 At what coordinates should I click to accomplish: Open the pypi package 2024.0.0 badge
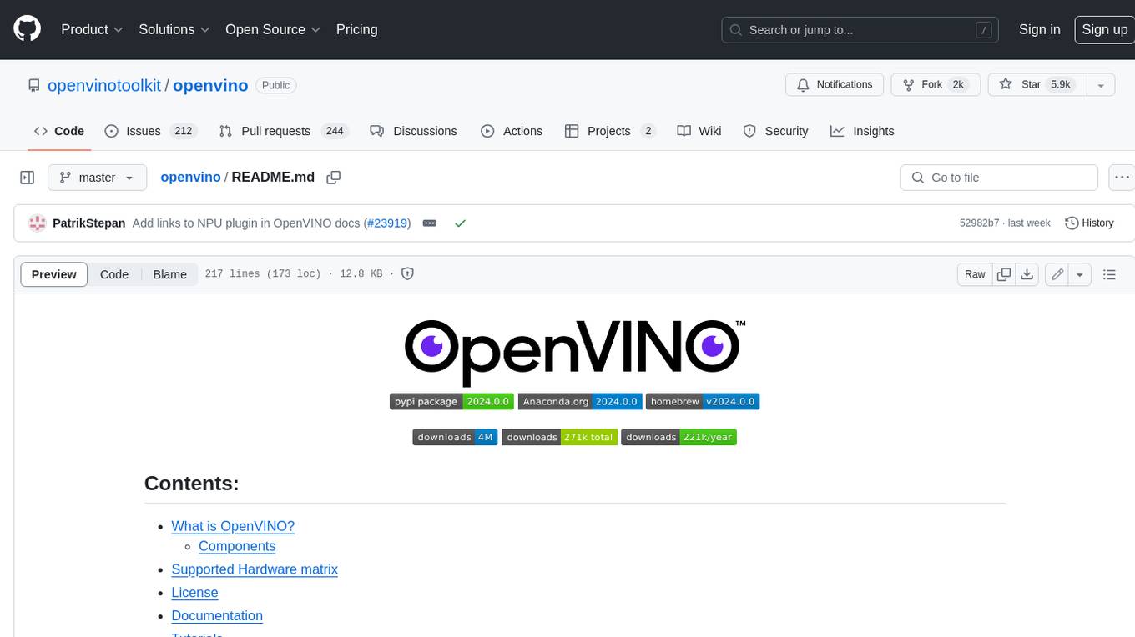[451, 401]
